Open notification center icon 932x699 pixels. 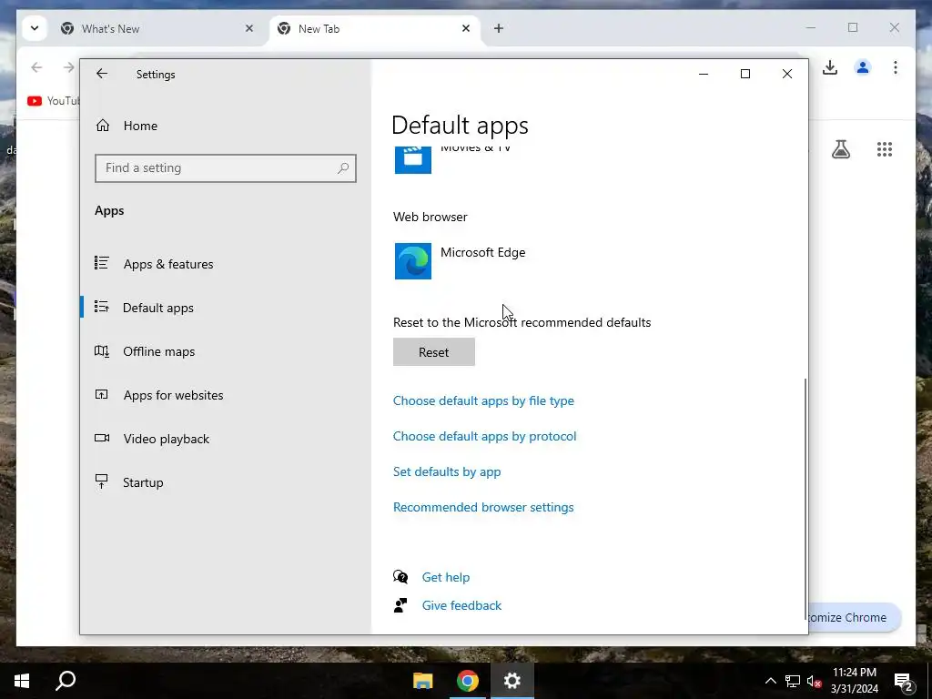pos(904,681)
